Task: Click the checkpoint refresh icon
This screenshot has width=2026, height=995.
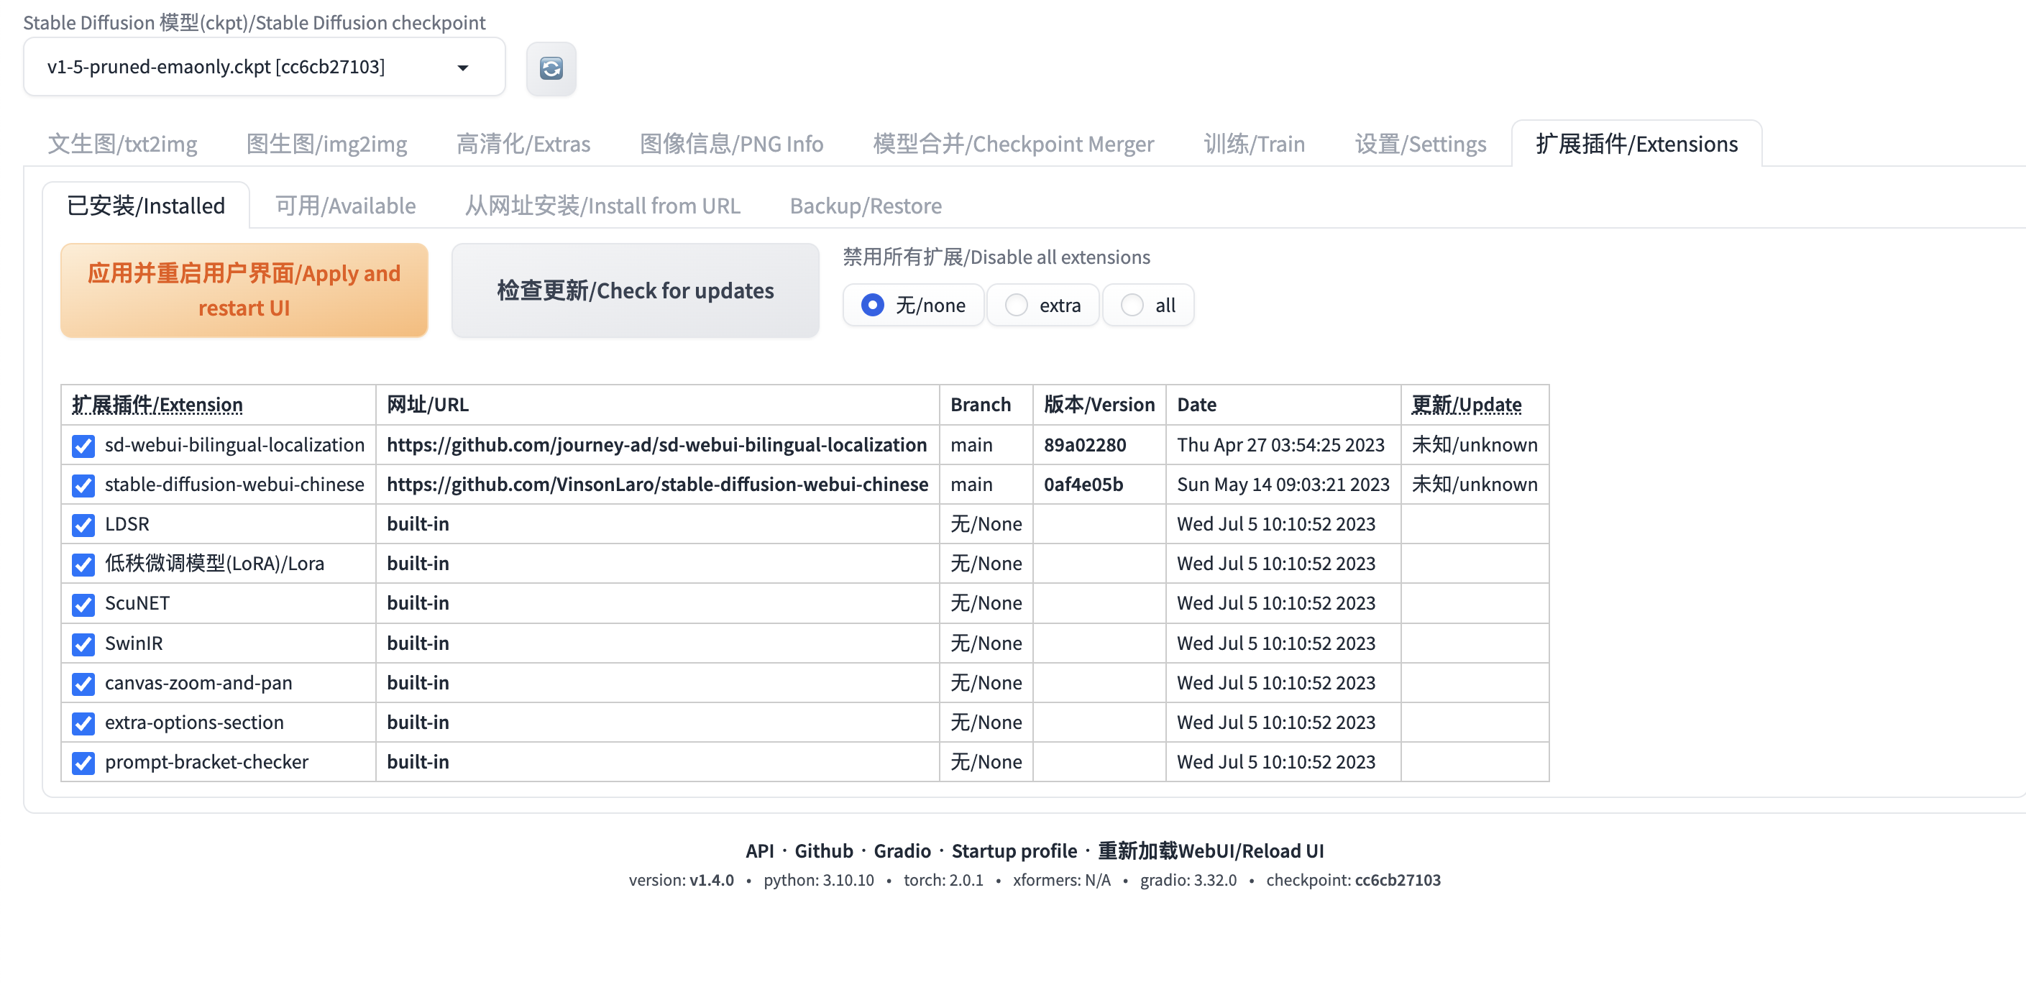Action: [551, 68]
